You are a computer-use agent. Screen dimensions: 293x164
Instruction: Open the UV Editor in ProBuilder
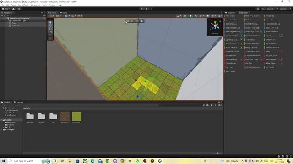pyautogui.click(x=249, y=20)
